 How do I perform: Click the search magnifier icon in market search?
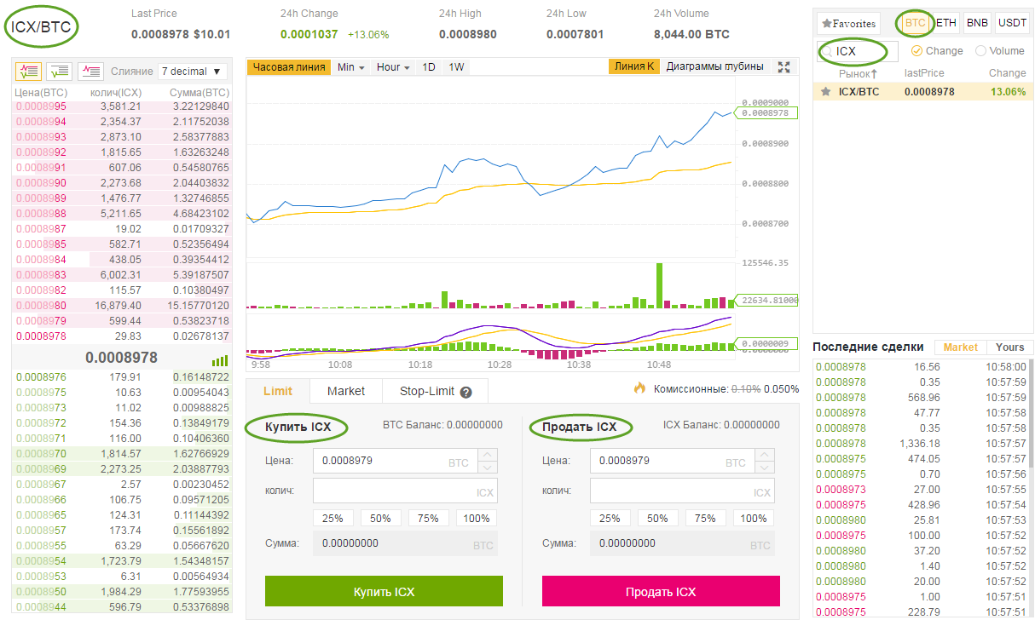[x=827, y=52]
